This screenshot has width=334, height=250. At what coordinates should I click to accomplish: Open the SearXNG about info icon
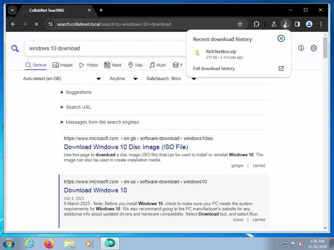coord(301,48)
